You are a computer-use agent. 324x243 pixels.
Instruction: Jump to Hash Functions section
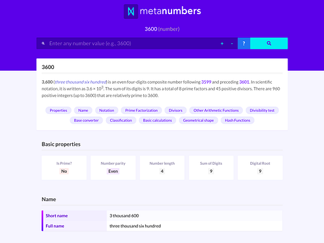point(238,120)
